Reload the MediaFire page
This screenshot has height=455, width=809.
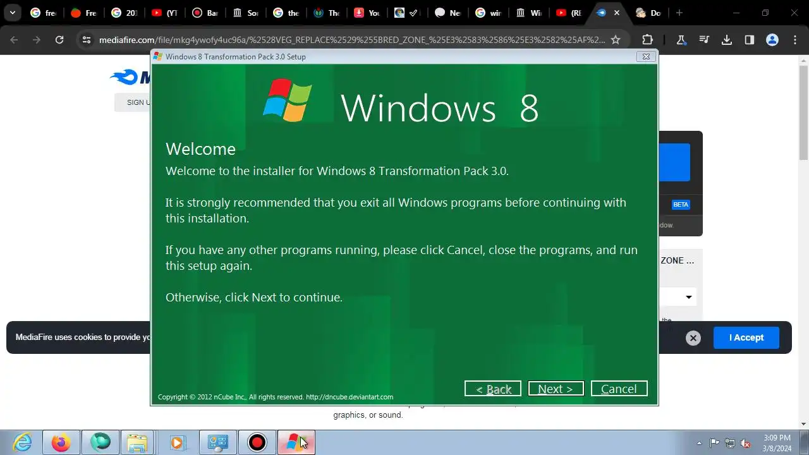point(59,40)
